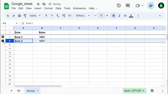
Task: Open the Explore icon at bottom right
Action: coord(152,91)
